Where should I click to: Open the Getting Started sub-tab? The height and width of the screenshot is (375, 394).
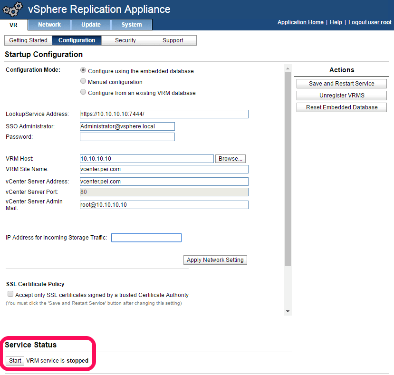coord(28,40)
